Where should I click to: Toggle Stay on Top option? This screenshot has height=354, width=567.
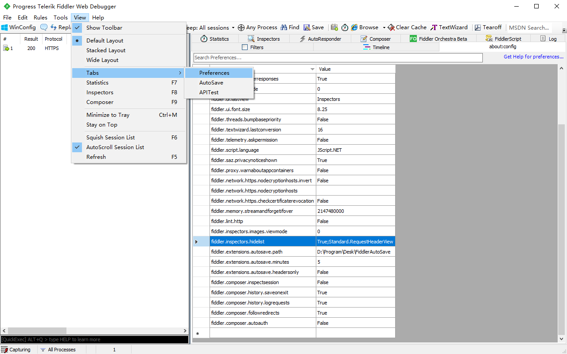coord(129,125)
